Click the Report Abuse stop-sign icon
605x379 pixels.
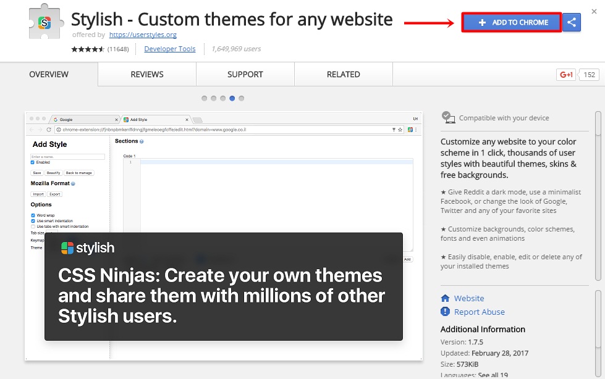[444, 312]
